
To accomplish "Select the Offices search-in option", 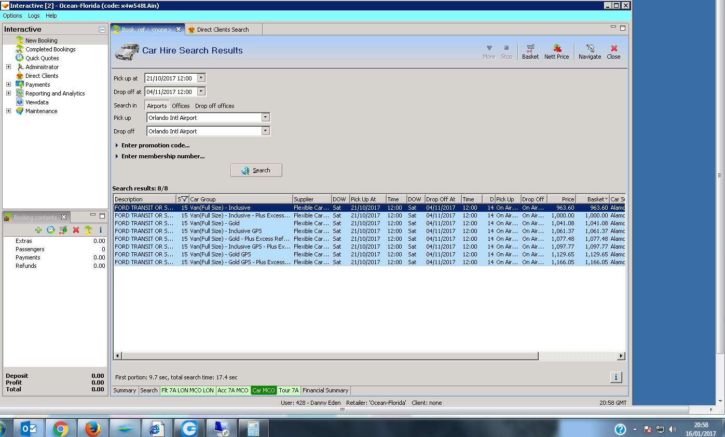I will point(181,106).
